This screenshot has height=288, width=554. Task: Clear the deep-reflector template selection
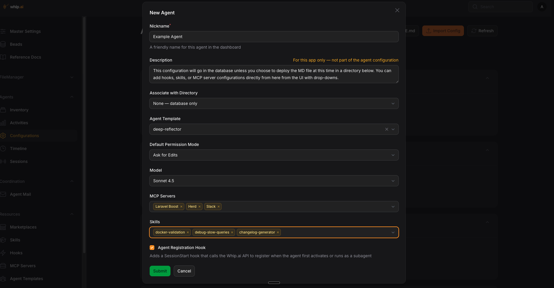386,129
